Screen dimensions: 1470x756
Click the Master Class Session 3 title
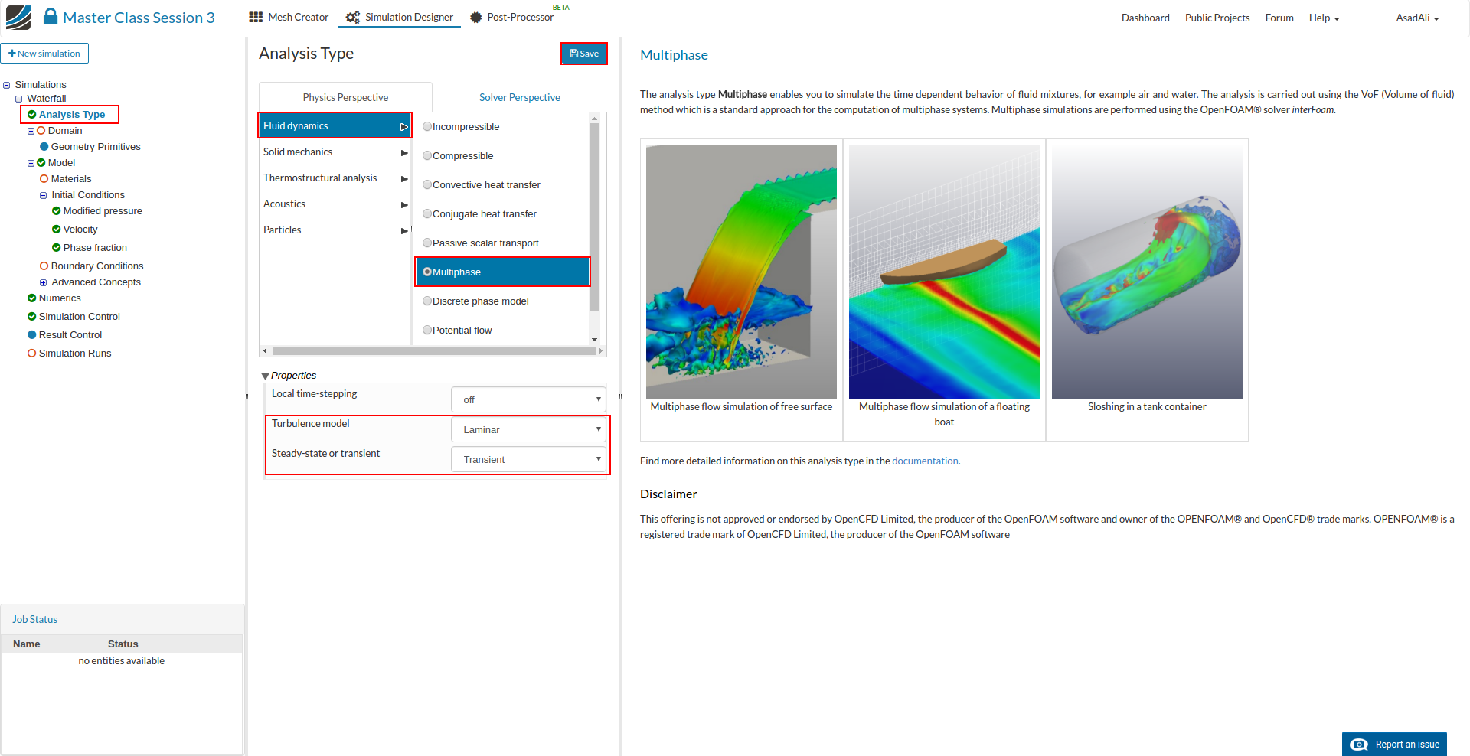[x=139, y=18]
